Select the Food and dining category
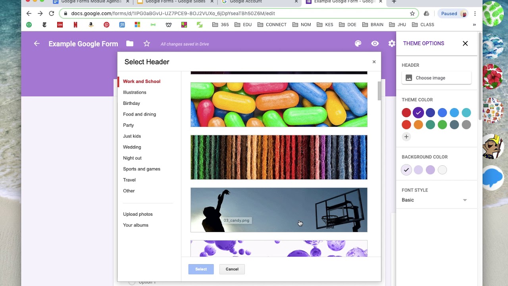Screen dimensions: 508x286 [x=139, y=114]
